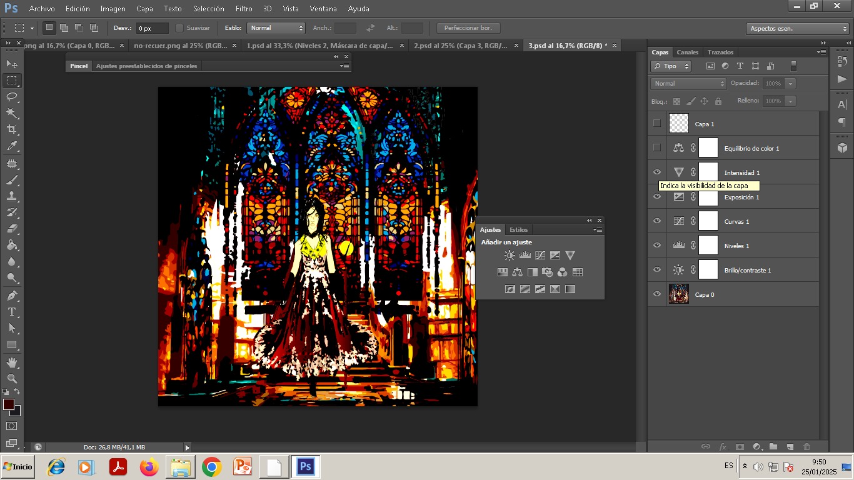Hide the Intensidad 1 layer
854x480 pixels.
pyautogui.click(x=656, y=172)
